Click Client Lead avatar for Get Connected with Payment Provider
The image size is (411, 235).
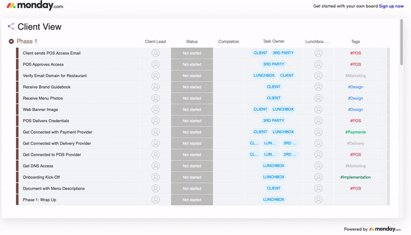coord(156,132)
